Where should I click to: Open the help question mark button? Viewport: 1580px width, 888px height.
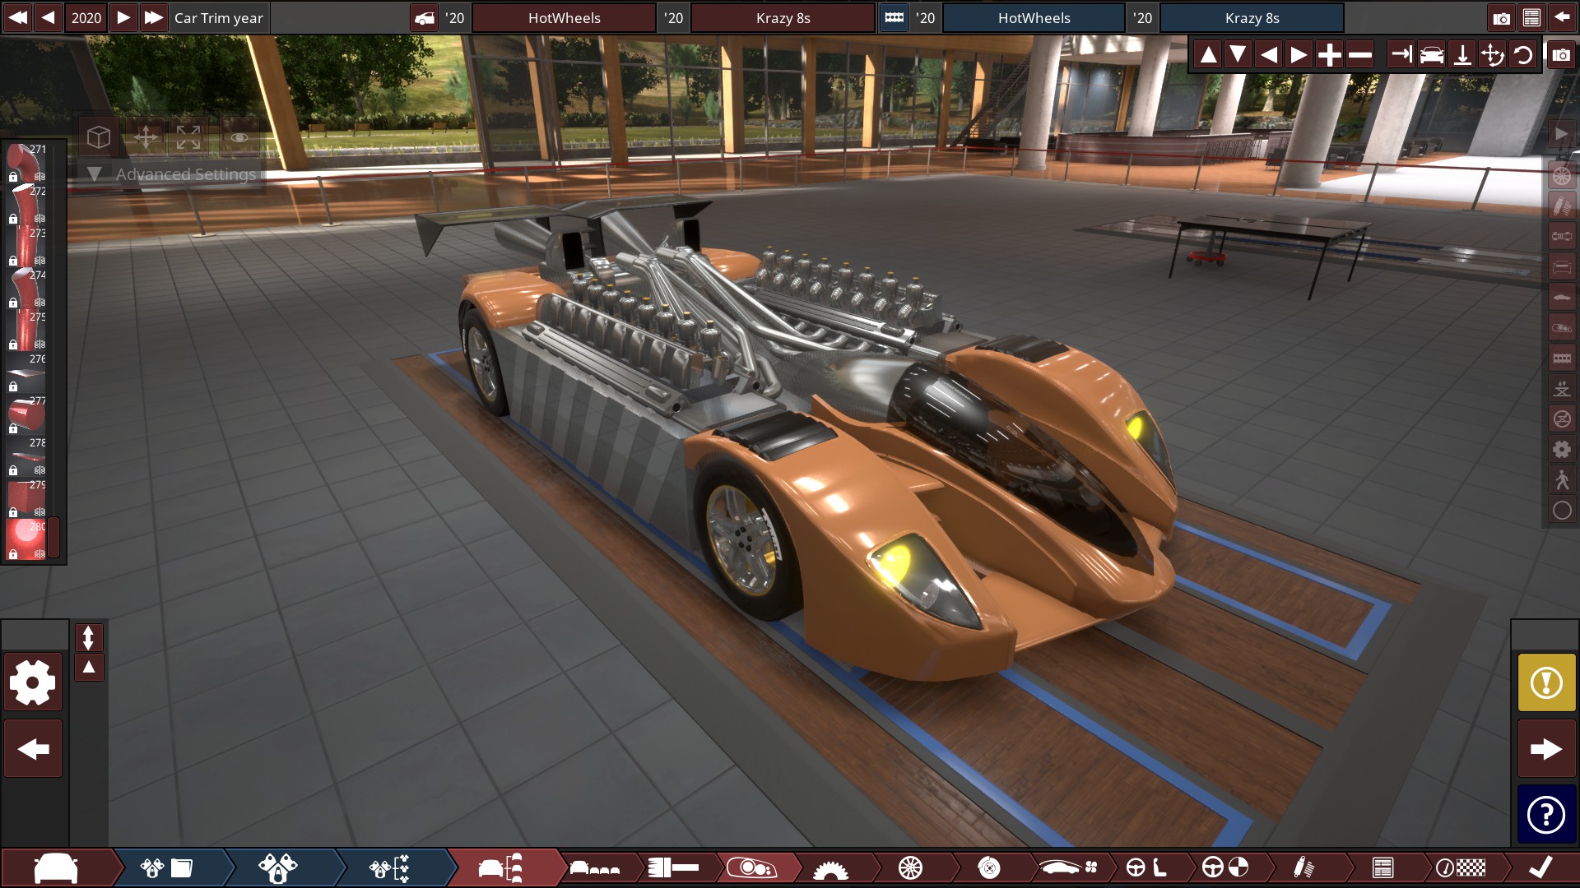(x=1546, y=815)
